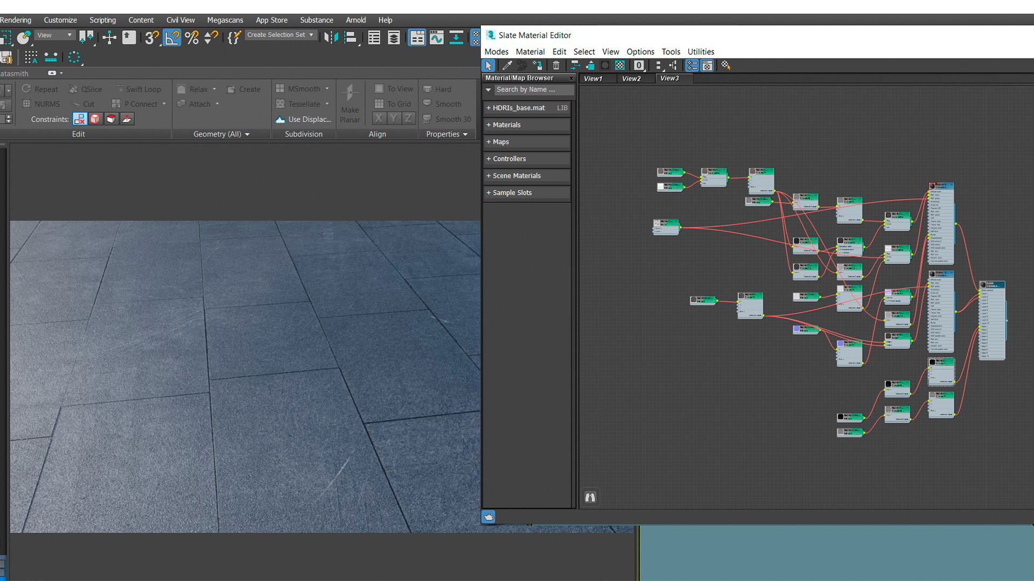1034x581 pixels.
Task: Click the Percent Snap icon
Action: [192, 38]
